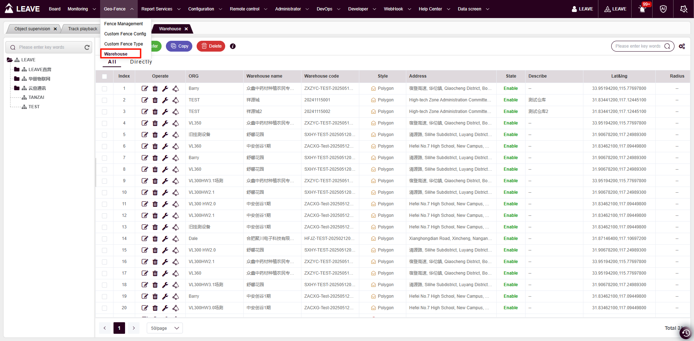694x341 pixels.
Task: Switch to the Directly tab
Action: 141,62
